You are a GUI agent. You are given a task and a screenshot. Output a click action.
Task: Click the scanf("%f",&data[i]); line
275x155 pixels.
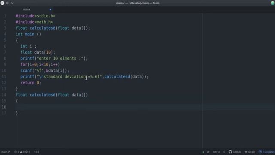(x=45, y=71)
